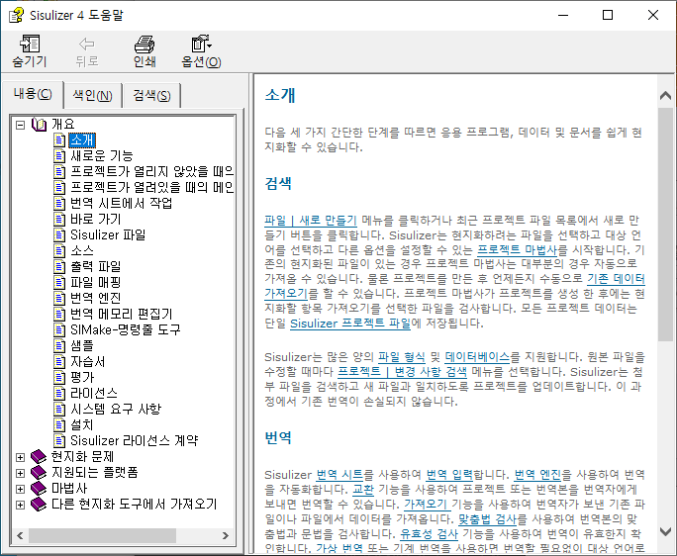Open the 데이터베이스 link
The image size is (677, 556).
tap(477, 357)
